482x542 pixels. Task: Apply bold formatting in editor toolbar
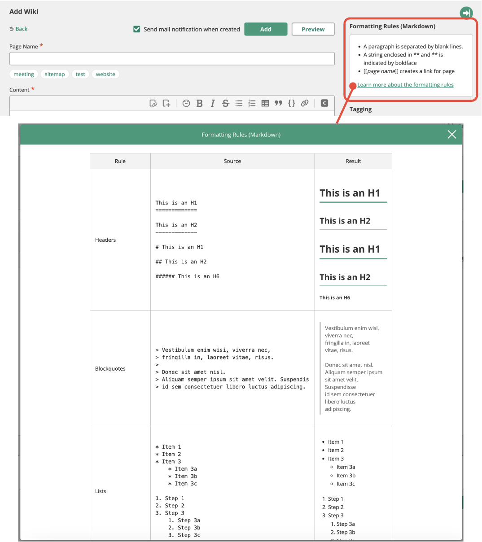coord(199,103)
